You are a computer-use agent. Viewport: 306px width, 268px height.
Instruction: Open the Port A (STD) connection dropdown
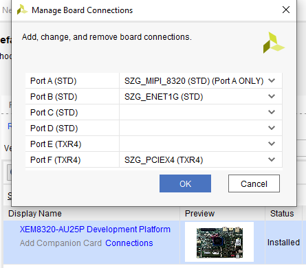[272, 80]
